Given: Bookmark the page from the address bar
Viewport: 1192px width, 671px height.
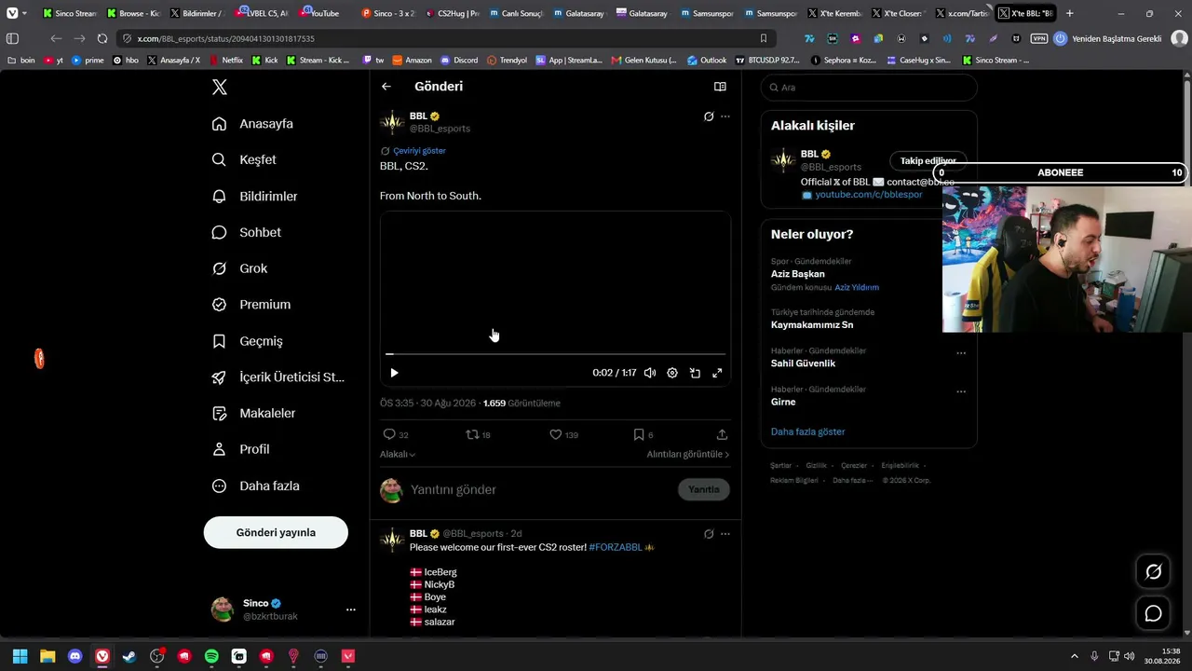Looking at the screenshot, I should [x=764, y=38].
